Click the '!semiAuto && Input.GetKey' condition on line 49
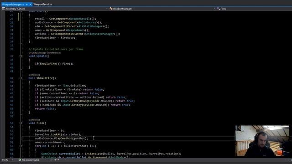This screenshot has height=164, width=292. 82,105
